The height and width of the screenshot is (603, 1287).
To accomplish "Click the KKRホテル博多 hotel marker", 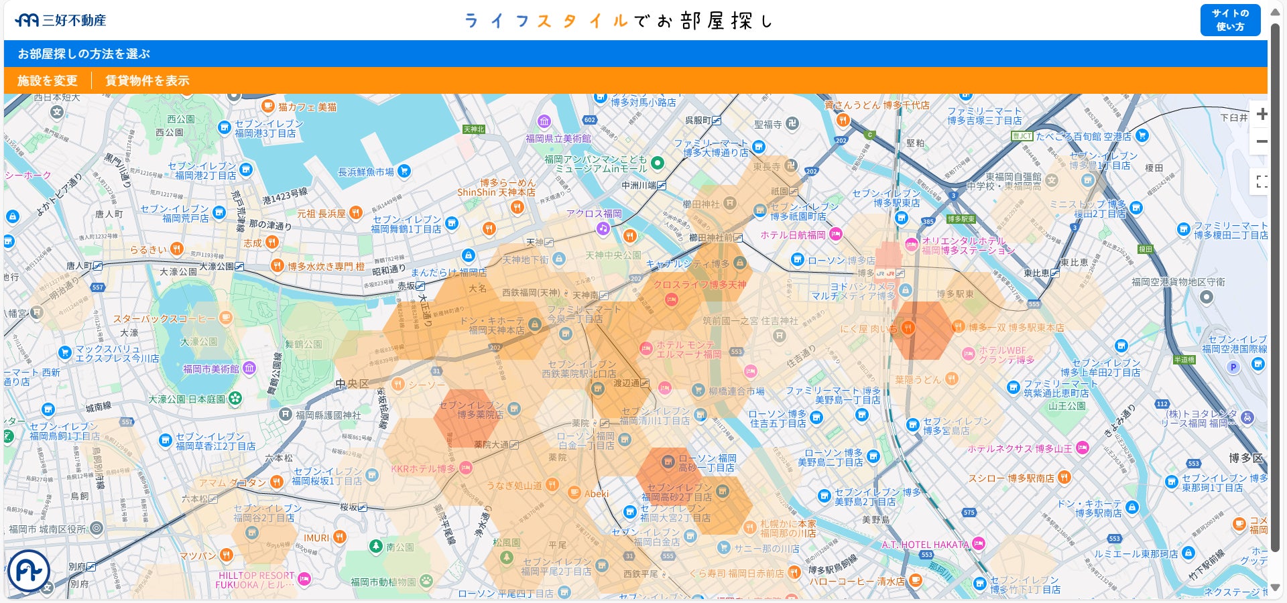I will tap(465, 468).
